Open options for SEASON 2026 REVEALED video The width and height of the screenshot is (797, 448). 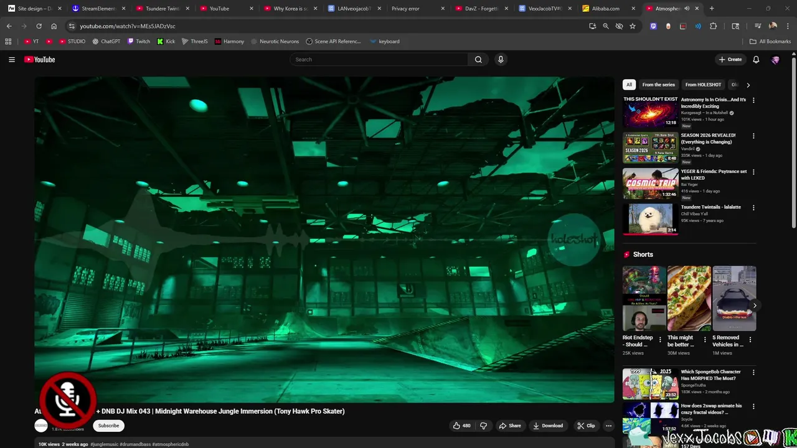[753, 136]
